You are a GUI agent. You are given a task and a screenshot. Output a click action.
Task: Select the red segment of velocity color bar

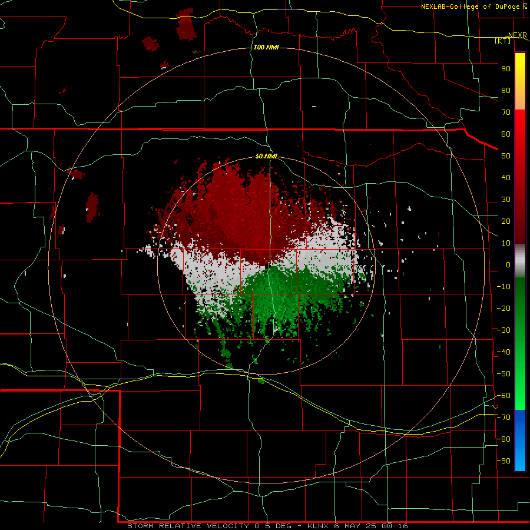tap(520, 177)
